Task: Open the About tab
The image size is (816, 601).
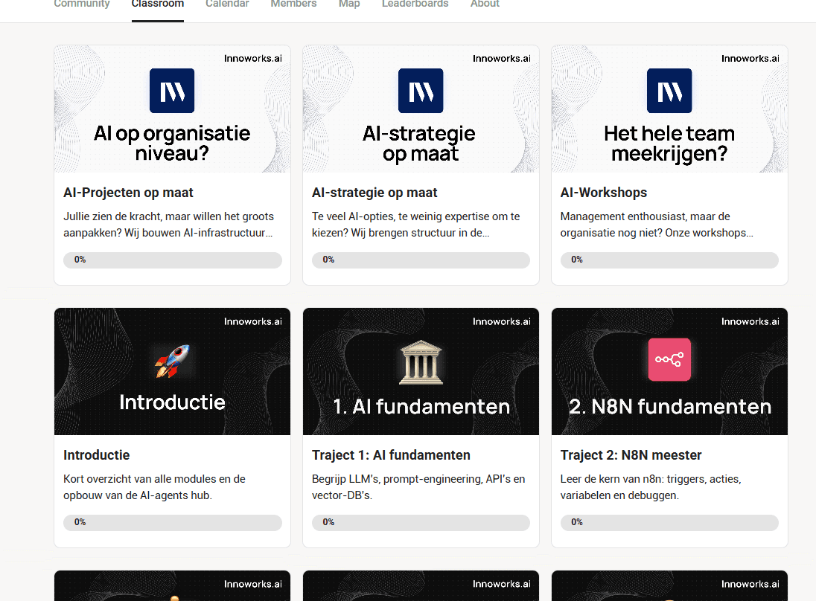Action: 485,4
